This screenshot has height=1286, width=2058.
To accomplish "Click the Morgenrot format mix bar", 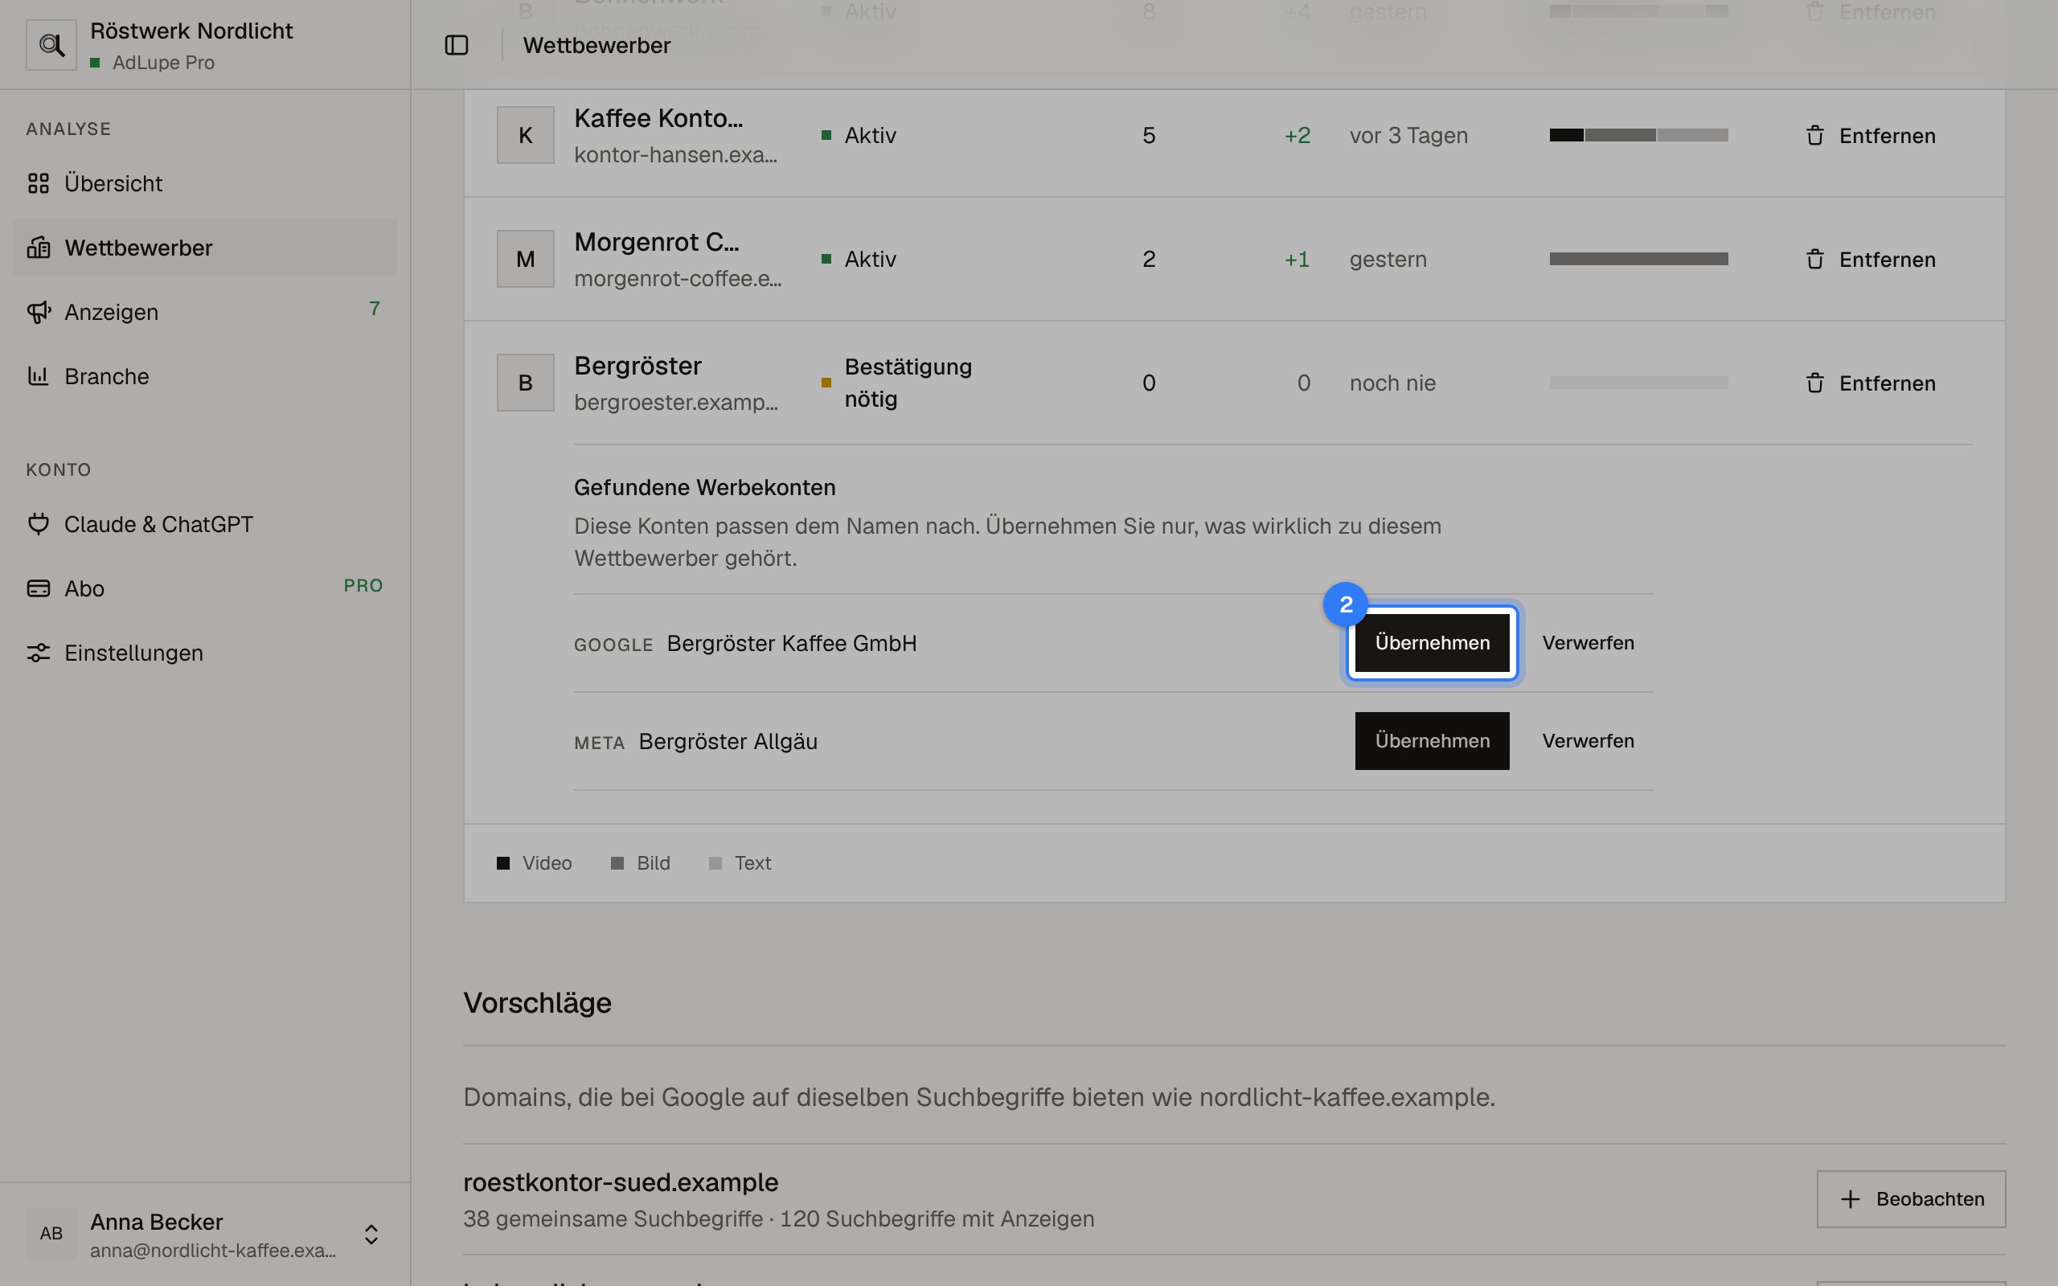I will click(x=1638, y=259).
